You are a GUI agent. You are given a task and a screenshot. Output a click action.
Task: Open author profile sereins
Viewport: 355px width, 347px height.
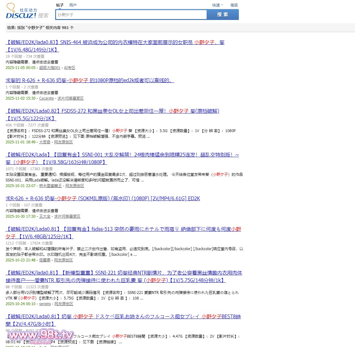point(45,304)
